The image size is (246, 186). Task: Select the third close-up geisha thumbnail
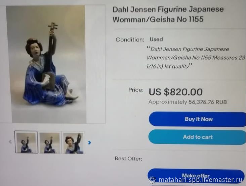(73, 143)
